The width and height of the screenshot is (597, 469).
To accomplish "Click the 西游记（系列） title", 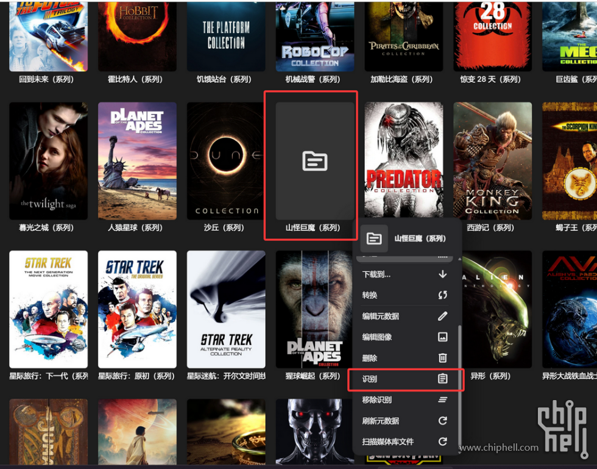I will tap(490, 227).
